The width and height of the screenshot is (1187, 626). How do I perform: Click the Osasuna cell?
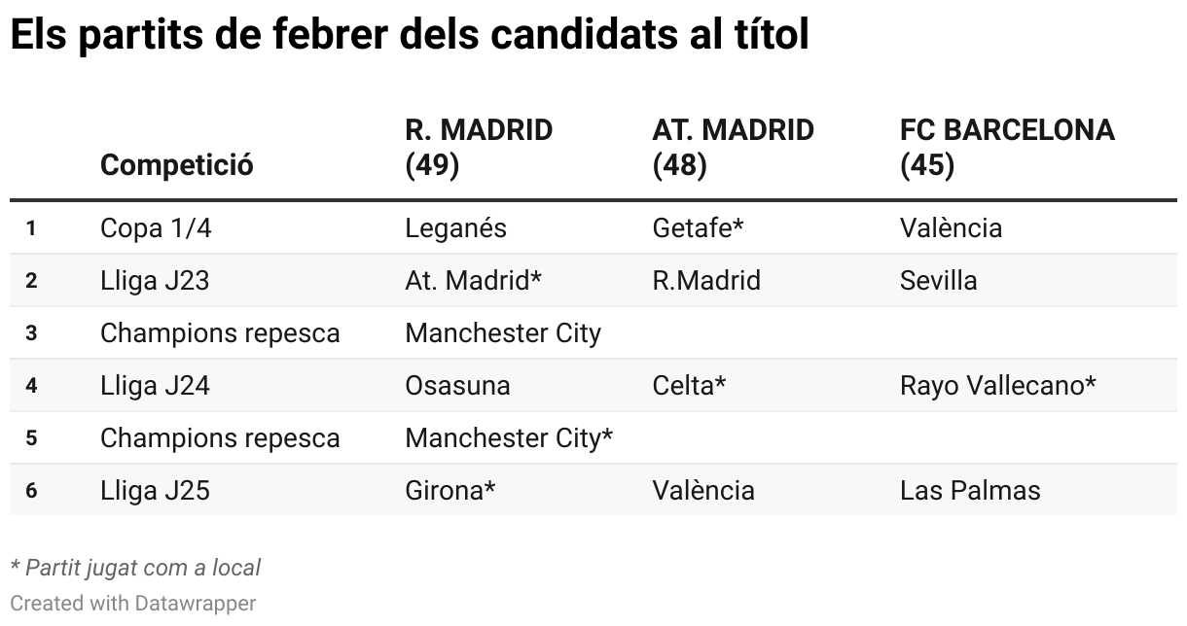(457, 386)
